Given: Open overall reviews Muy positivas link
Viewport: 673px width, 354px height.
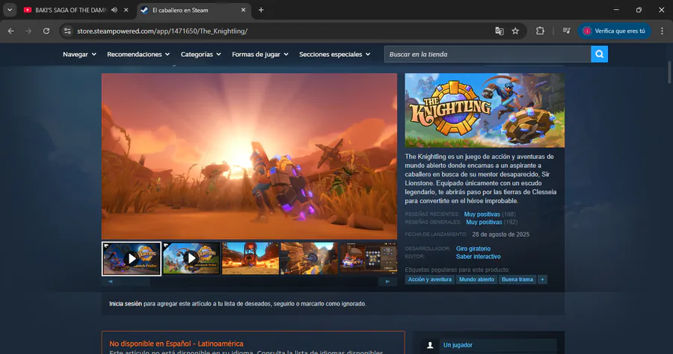Looking at the screenshot, I should 484,223.
